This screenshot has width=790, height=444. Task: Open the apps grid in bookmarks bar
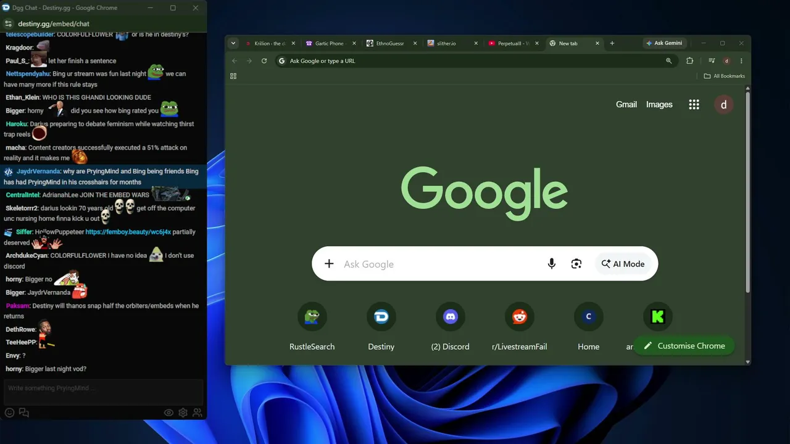pyautogui.click(x=233, y=76)
